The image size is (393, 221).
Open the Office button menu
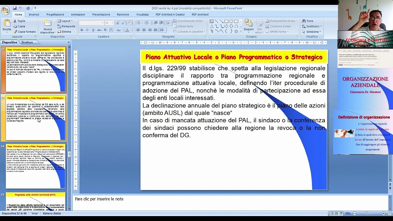5,11
